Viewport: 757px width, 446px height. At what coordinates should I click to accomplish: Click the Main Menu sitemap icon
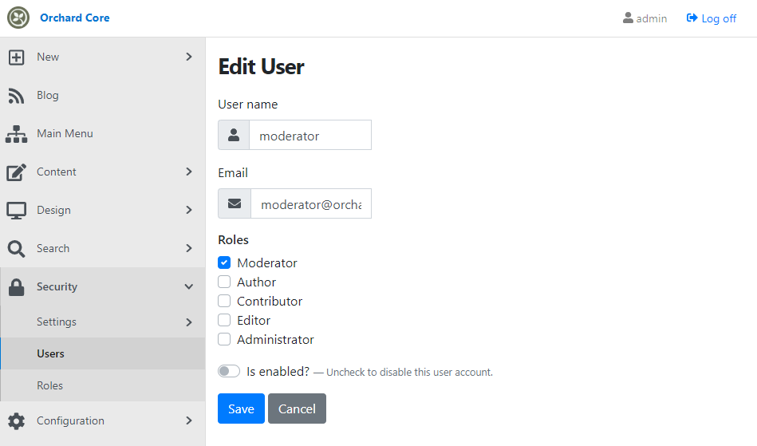pyautogui.click(x=17, y=134)
